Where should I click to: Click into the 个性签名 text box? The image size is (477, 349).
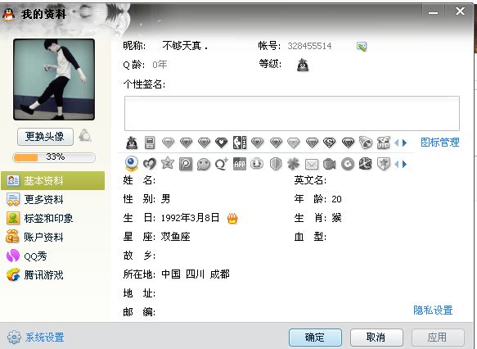pyautogui.click(x=292, y=113)
